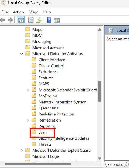Open the Action menu
Image resolution: width=129 pixels, height=168 pixels.
coord(18,12)
